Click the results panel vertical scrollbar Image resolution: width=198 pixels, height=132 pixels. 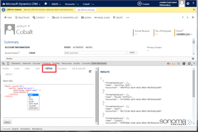[194, 84]
